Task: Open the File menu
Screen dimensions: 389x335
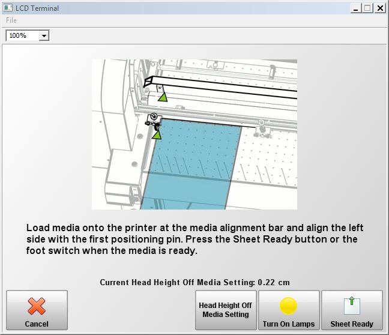Action: point(11,20)
